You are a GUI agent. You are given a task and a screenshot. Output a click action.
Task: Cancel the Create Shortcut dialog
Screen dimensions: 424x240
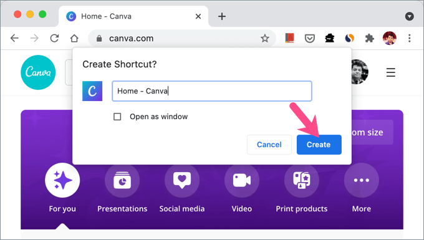[269, 145]
